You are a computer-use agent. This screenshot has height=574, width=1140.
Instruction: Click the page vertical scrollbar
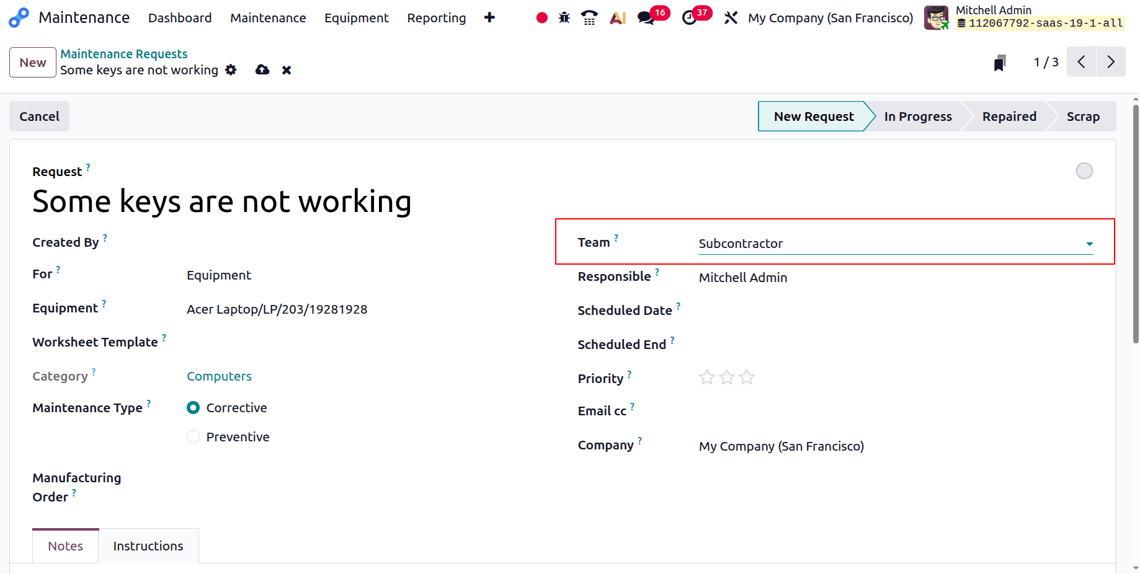tap(1136, 223)
